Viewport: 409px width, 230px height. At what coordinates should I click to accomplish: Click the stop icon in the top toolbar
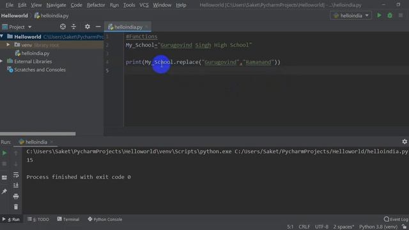point(401,15)
